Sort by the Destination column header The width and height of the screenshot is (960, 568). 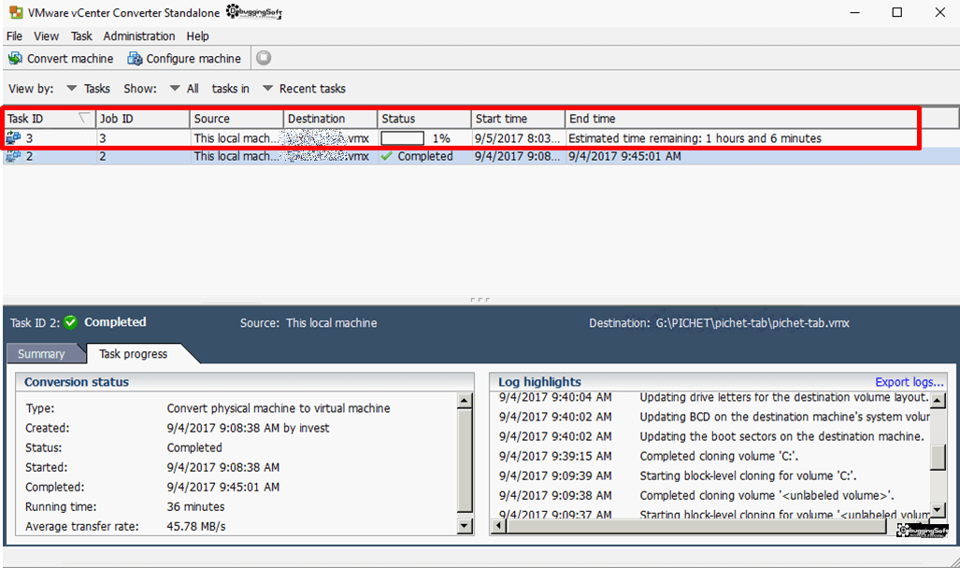(331, 119)
